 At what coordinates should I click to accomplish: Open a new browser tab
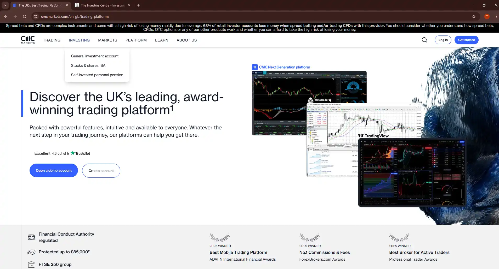point(139,5)
